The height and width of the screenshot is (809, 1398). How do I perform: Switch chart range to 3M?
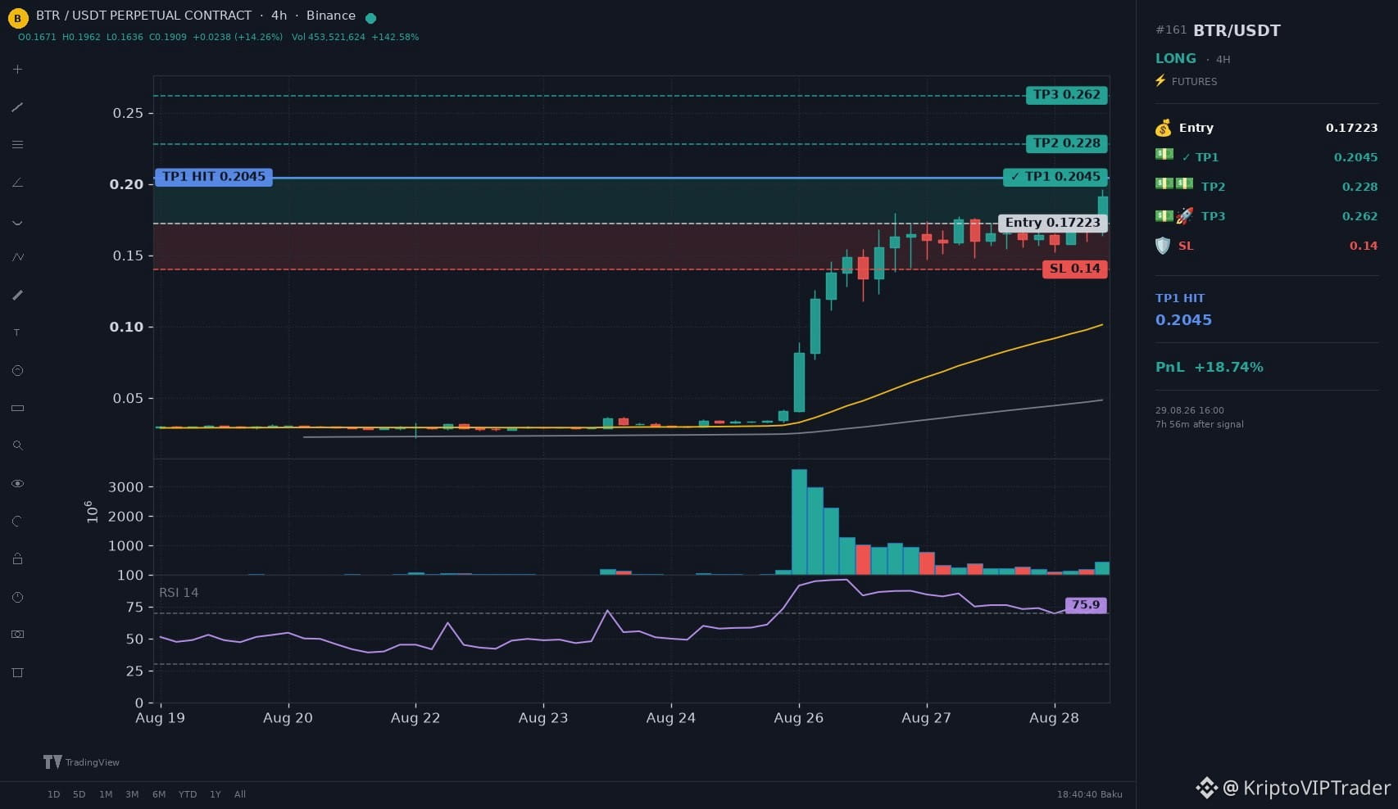(132, 794)
